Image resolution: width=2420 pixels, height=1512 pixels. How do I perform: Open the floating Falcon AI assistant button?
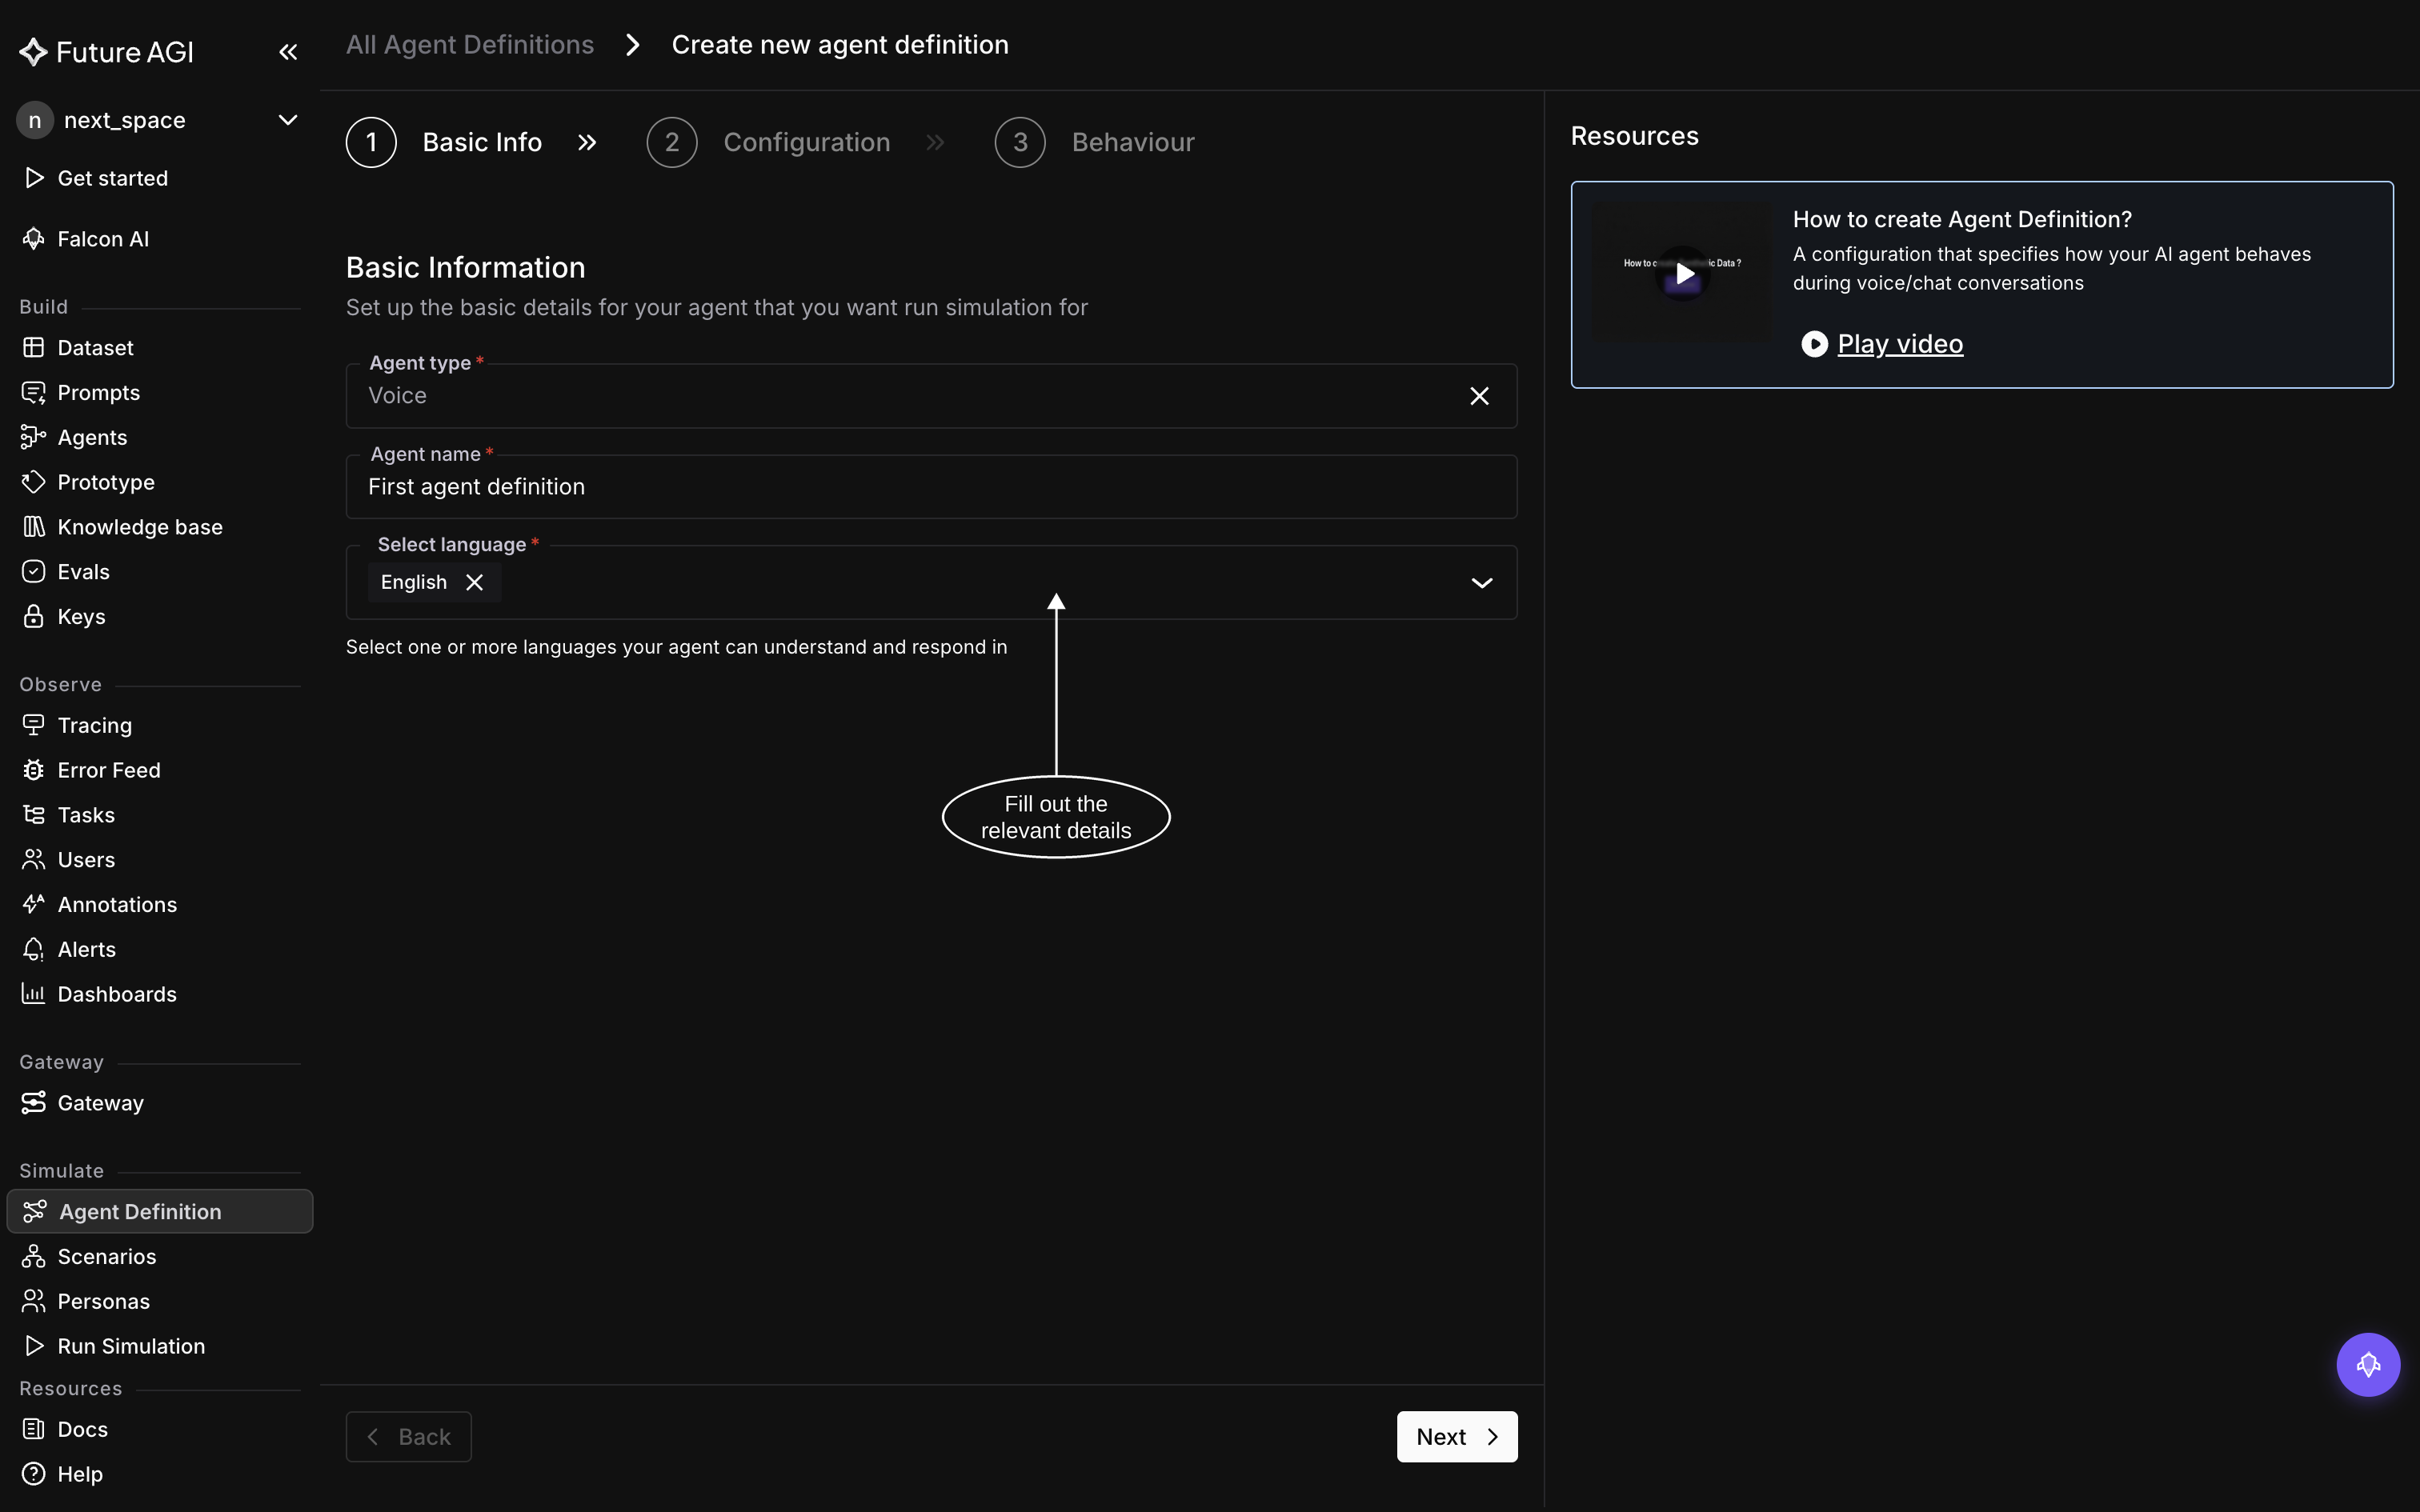(2367, 1364)
